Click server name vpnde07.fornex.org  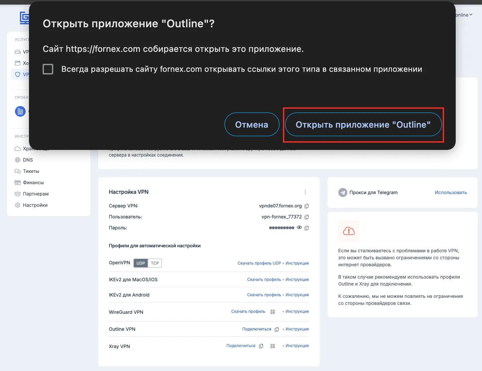(x=280, y=206)
